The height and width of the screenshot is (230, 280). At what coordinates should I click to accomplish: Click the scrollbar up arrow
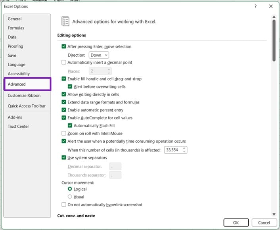[x=274, y=17]
